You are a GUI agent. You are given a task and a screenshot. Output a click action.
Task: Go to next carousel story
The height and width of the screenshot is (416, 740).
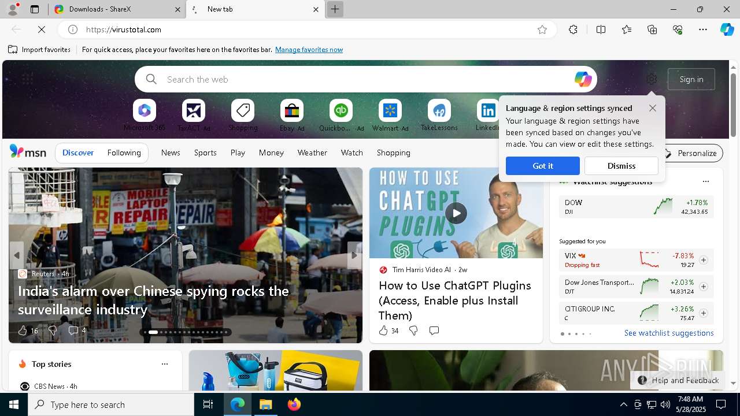(354, 255)
